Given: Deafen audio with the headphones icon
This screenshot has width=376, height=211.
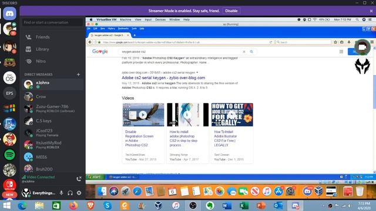Looking at the screenshot, I should tap(70, 193).
